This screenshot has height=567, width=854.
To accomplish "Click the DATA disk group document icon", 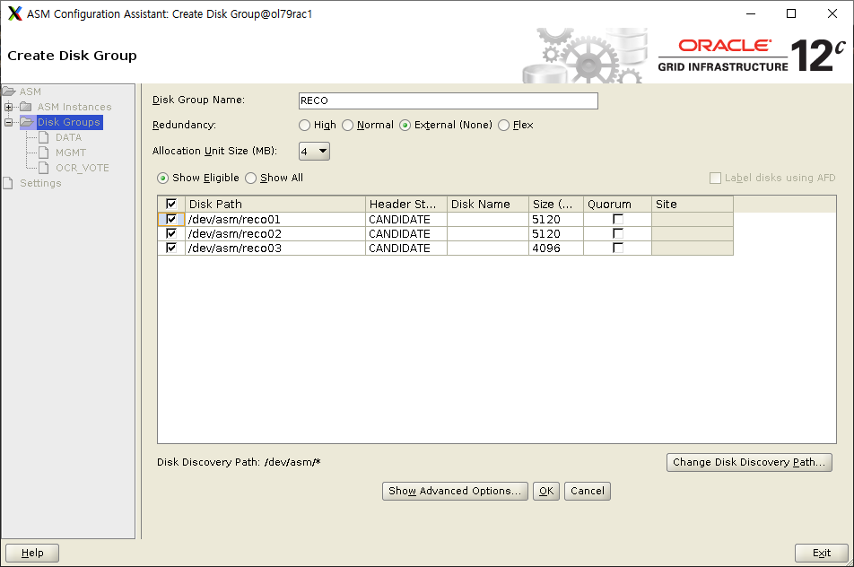I will pos(44,136).
